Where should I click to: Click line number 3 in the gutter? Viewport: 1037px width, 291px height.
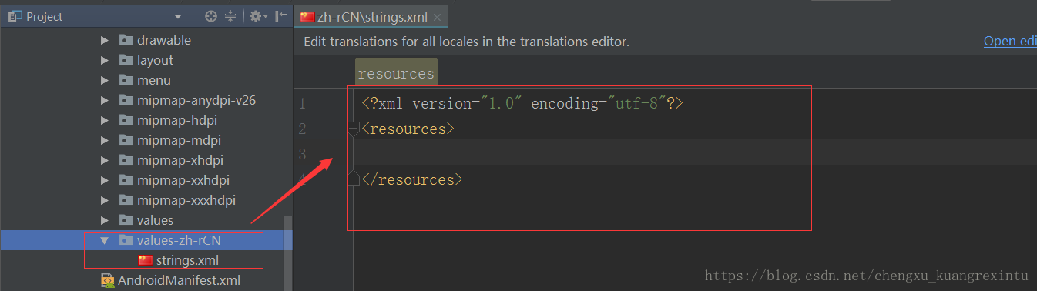302,154
